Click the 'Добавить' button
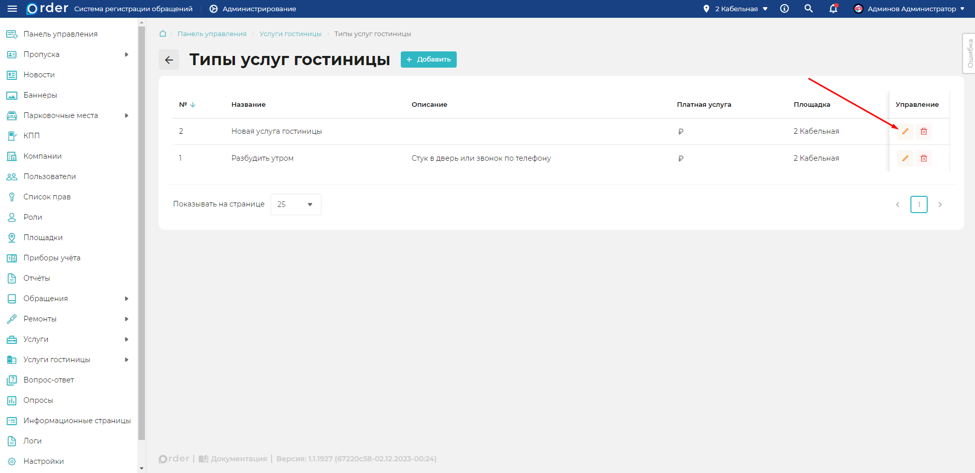The image size is (975, 473). [x=428, y=60]
